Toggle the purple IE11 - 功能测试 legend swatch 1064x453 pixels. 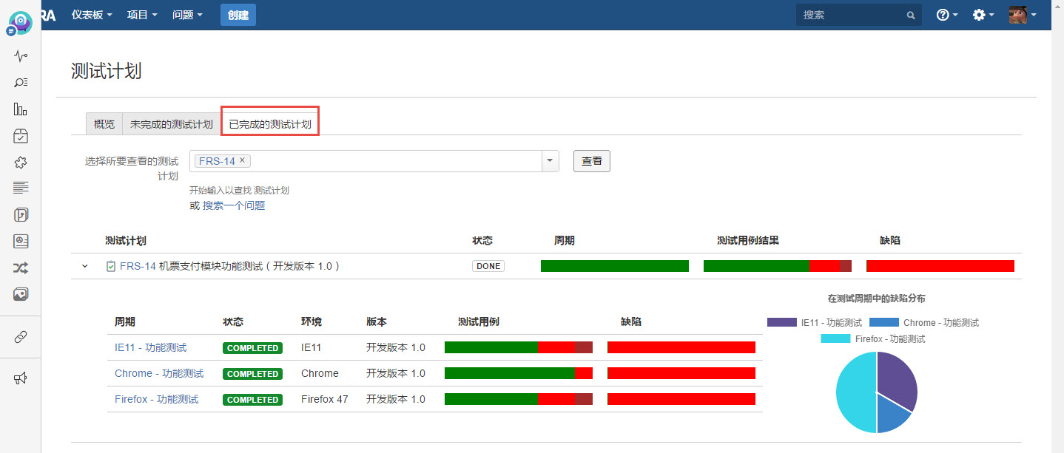(x=782, y=322)
